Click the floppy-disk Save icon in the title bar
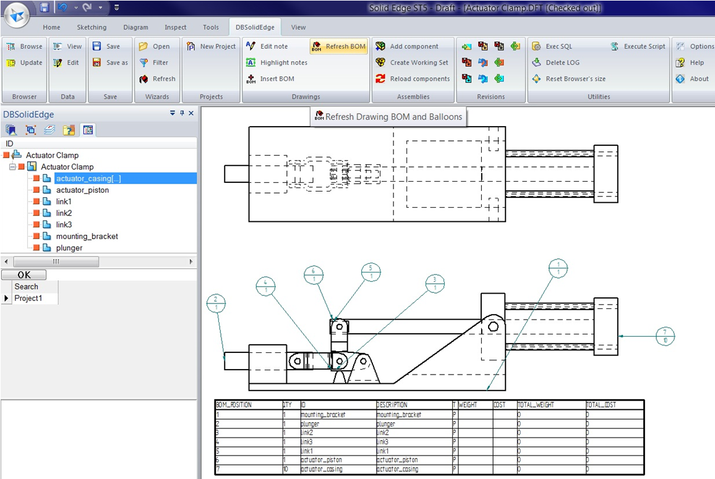715x479 pixels. [45, 7]
